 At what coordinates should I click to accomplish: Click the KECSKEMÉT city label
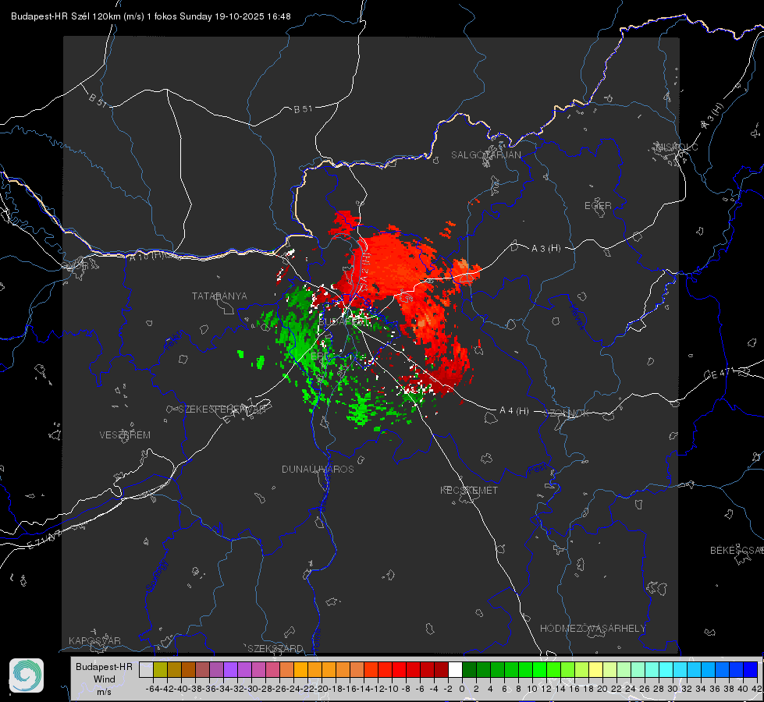[469, 490]
